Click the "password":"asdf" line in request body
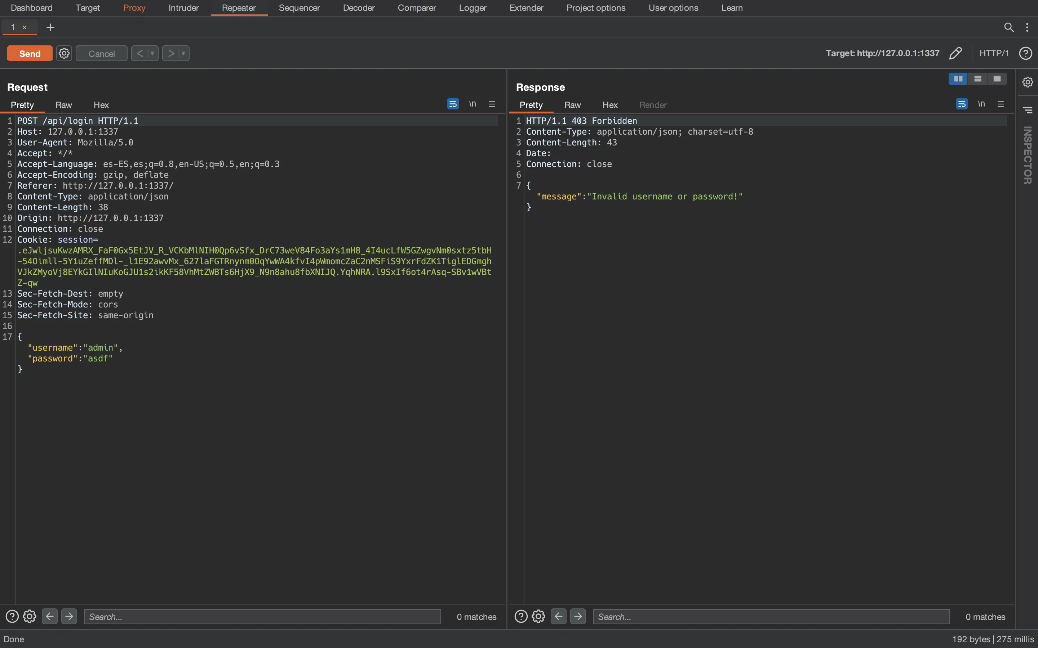 click(70, 358)
